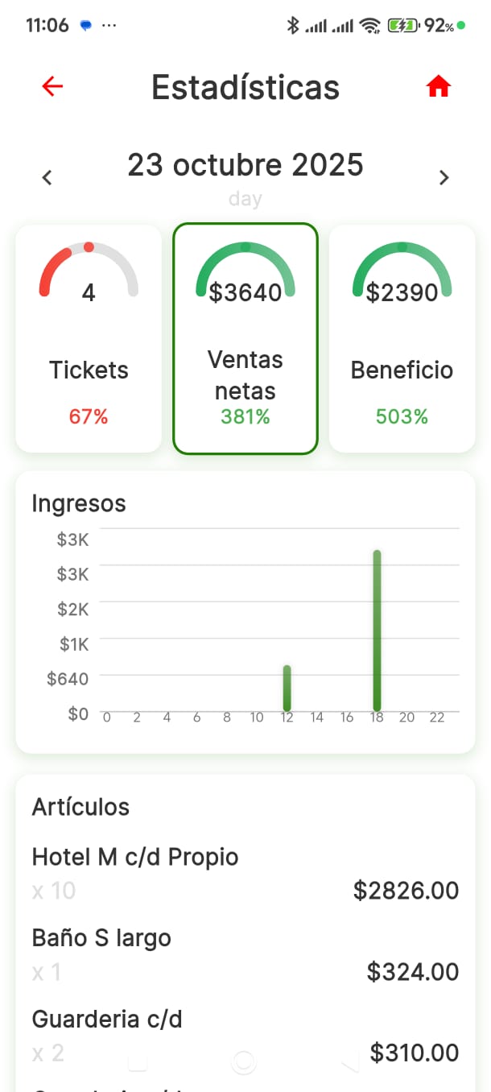Tap the red Tickets gauge
Screen dimensions: 491x1092
(x=89, y=272)
